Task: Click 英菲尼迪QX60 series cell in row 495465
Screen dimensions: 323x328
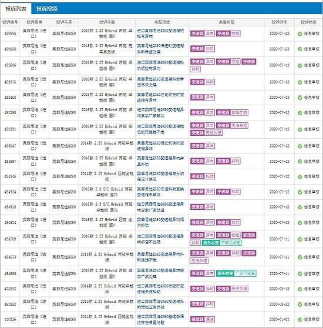Action: (64, 97)
